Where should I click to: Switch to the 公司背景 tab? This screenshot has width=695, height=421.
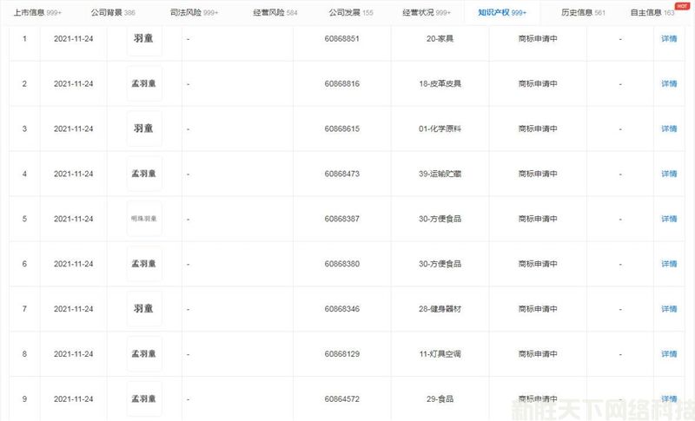[x=112, y=13]
